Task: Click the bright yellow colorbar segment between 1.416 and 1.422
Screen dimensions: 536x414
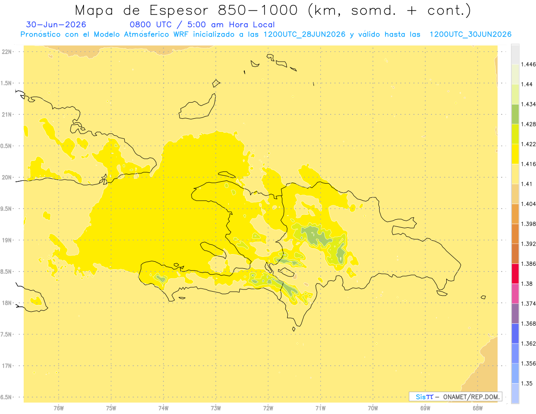Action: pos(515,154)
